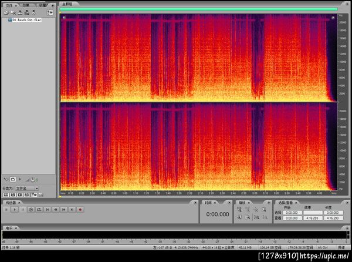Toggle the show audio files filter icon
This screenshot has height=262, width=352.
tap(6, 195)
